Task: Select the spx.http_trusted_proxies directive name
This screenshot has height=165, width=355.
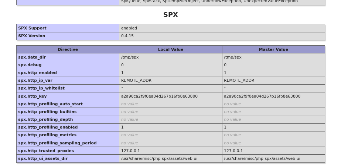Action: pyautogui.click(x=46, y=151)
